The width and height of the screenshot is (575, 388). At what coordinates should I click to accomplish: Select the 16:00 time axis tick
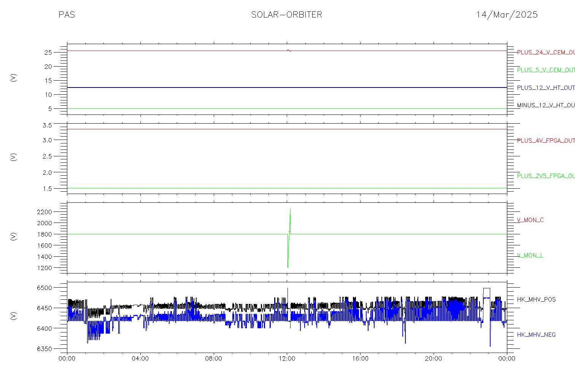360,358
